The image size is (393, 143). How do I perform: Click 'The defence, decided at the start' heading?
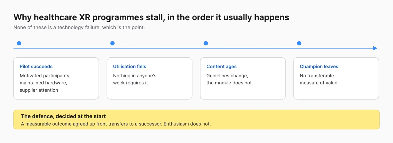tap(63, 117)
